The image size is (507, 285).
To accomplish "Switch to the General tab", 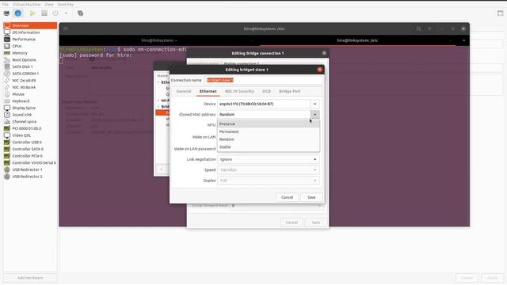I will pyautogui.click(x=184, y=92).
